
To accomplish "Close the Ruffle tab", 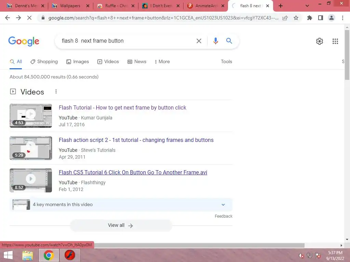I will pos(133,6).
